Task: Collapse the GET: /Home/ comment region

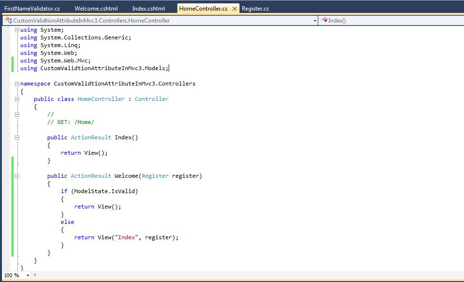Action: [x=16, y=114]
